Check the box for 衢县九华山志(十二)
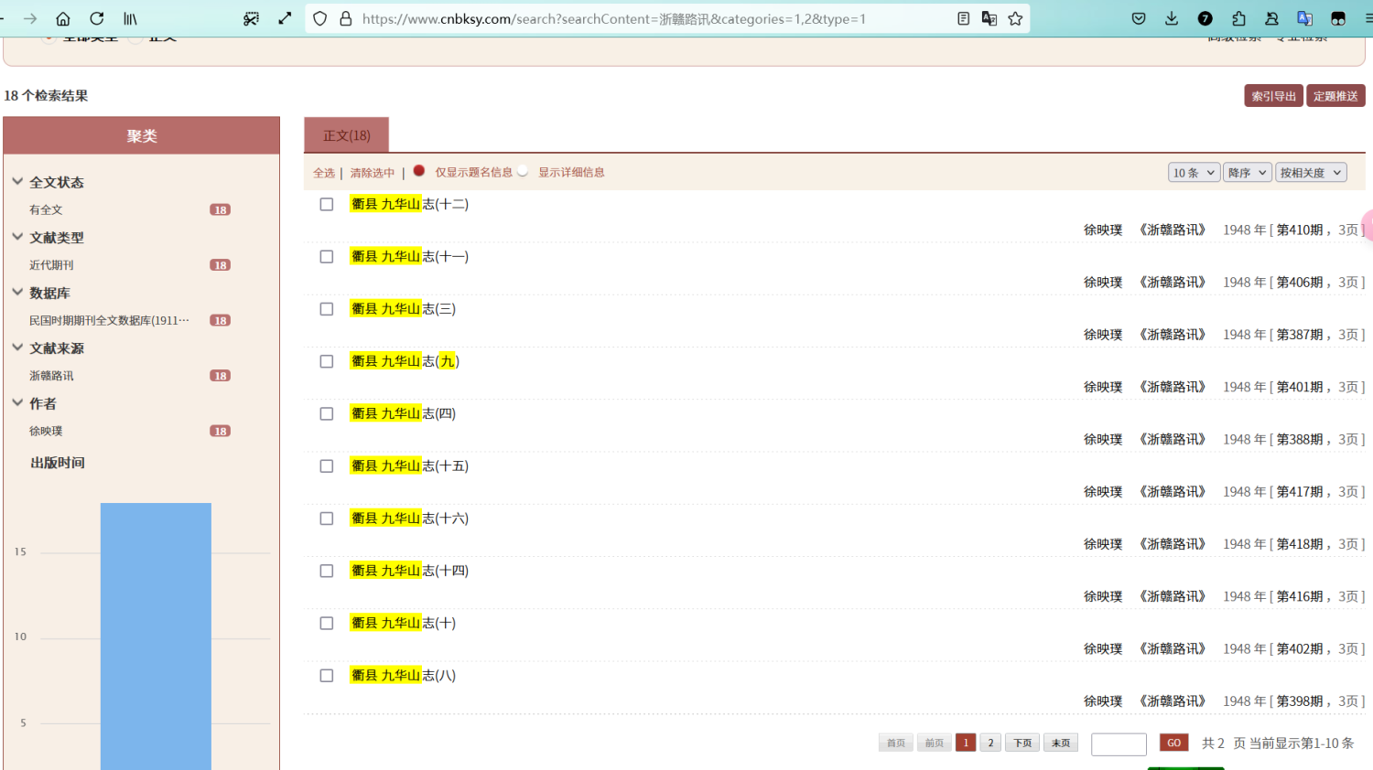1373x770 pixels. tap(327, 205)
